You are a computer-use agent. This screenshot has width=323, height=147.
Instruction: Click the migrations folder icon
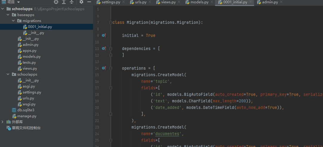pos(19,21)
